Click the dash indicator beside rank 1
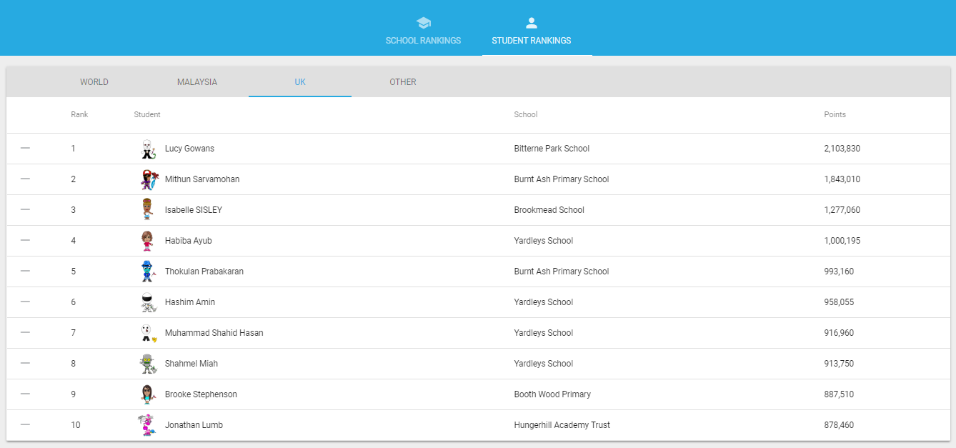 26,148
